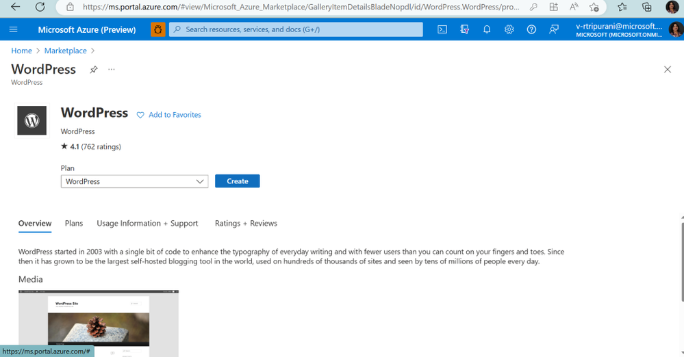Open browser Favorites list icon
The image size is (684, 357).
tap(622, 7)
